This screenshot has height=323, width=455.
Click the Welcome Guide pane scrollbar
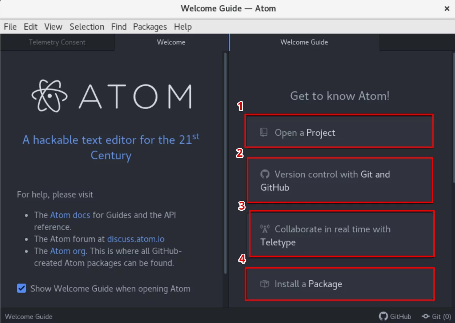[x=453, y=118]
